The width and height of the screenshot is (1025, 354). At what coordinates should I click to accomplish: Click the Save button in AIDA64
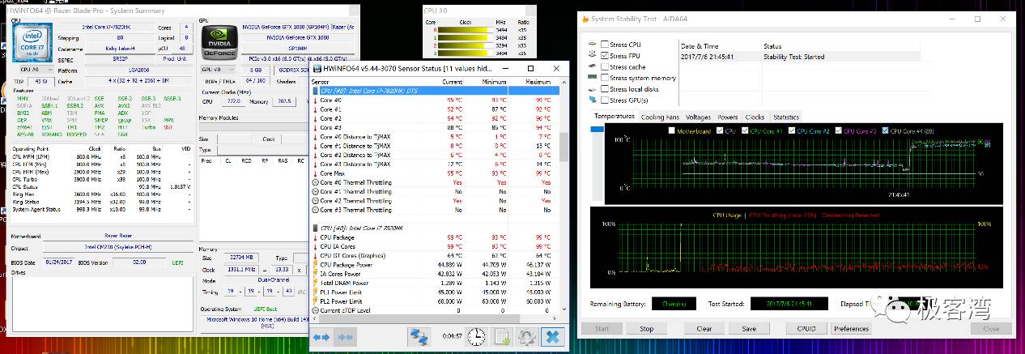point(749,329)
